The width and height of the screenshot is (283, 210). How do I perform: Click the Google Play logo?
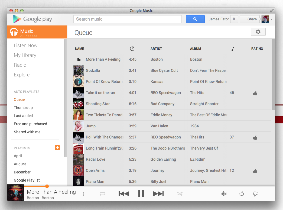(32, 19)
